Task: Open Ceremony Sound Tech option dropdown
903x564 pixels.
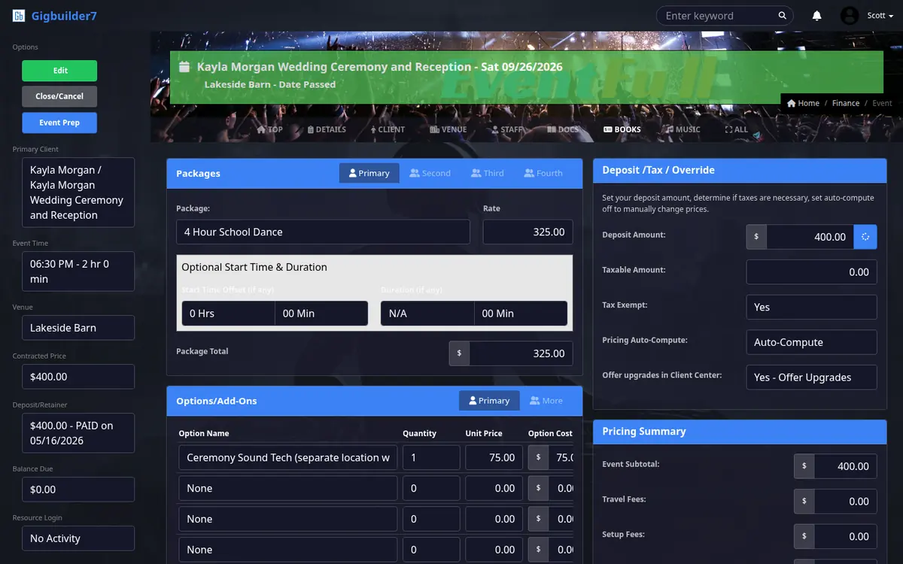Action: (287, 458)
